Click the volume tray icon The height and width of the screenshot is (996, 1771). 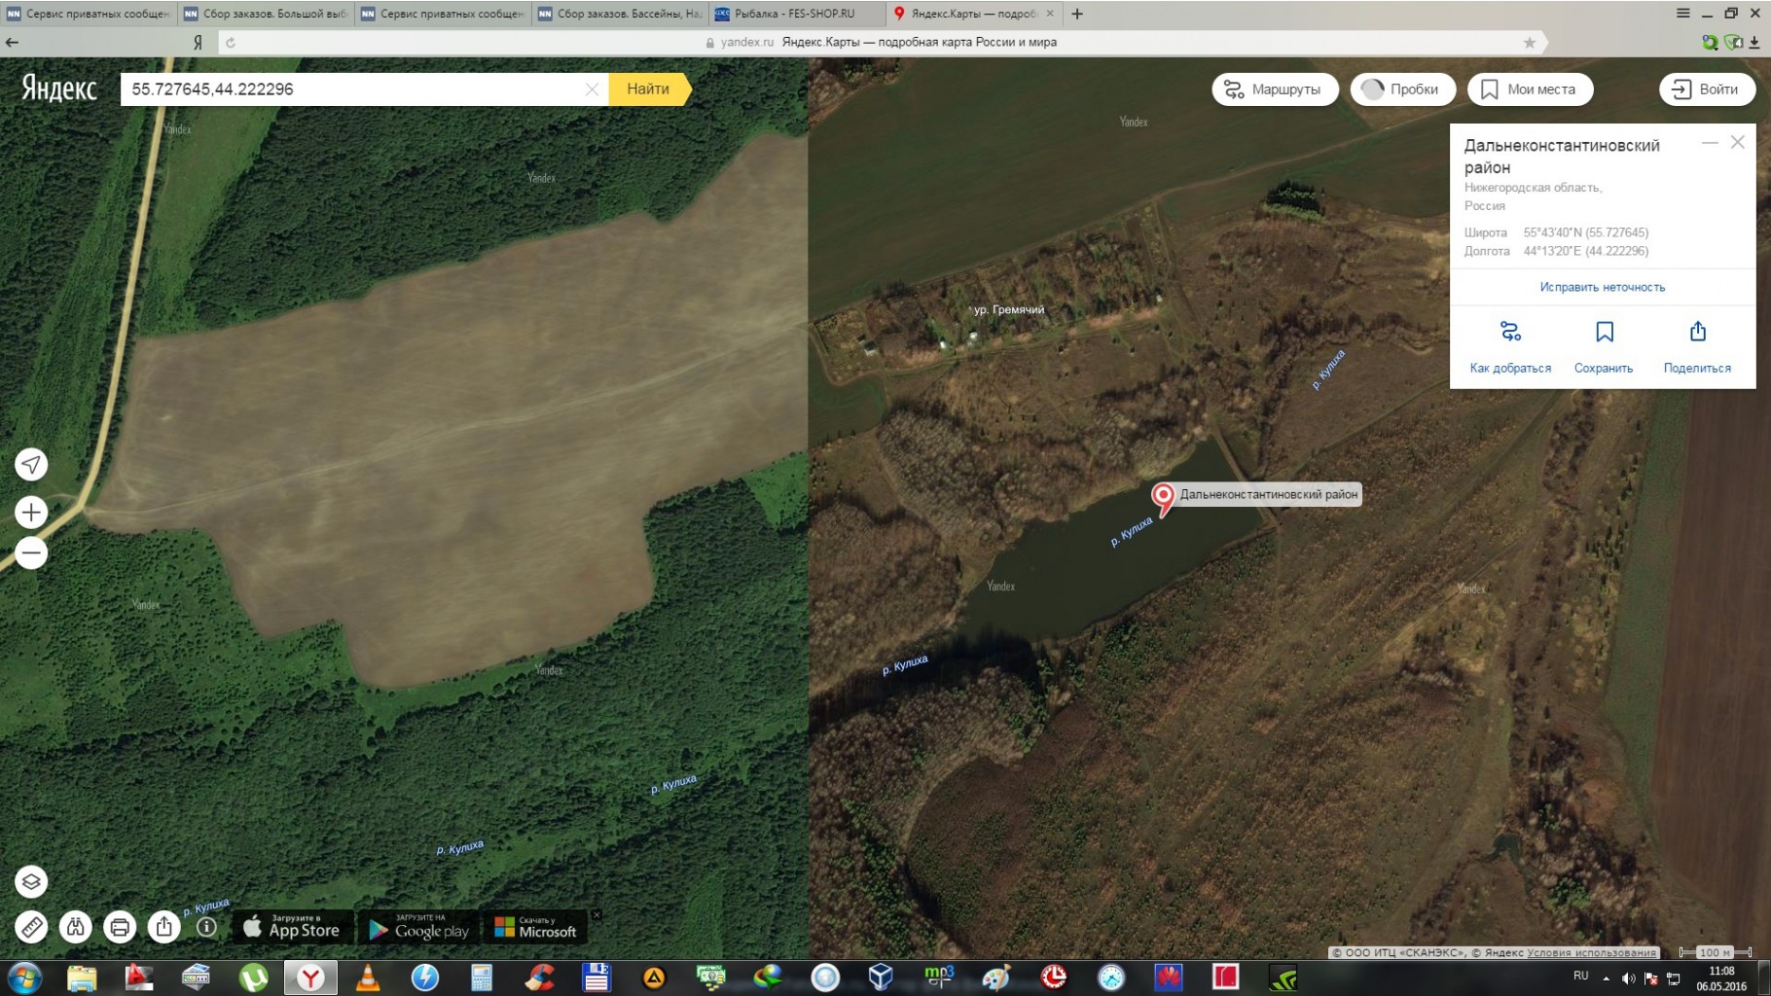pyautogui.click(x=1627, y=978)
